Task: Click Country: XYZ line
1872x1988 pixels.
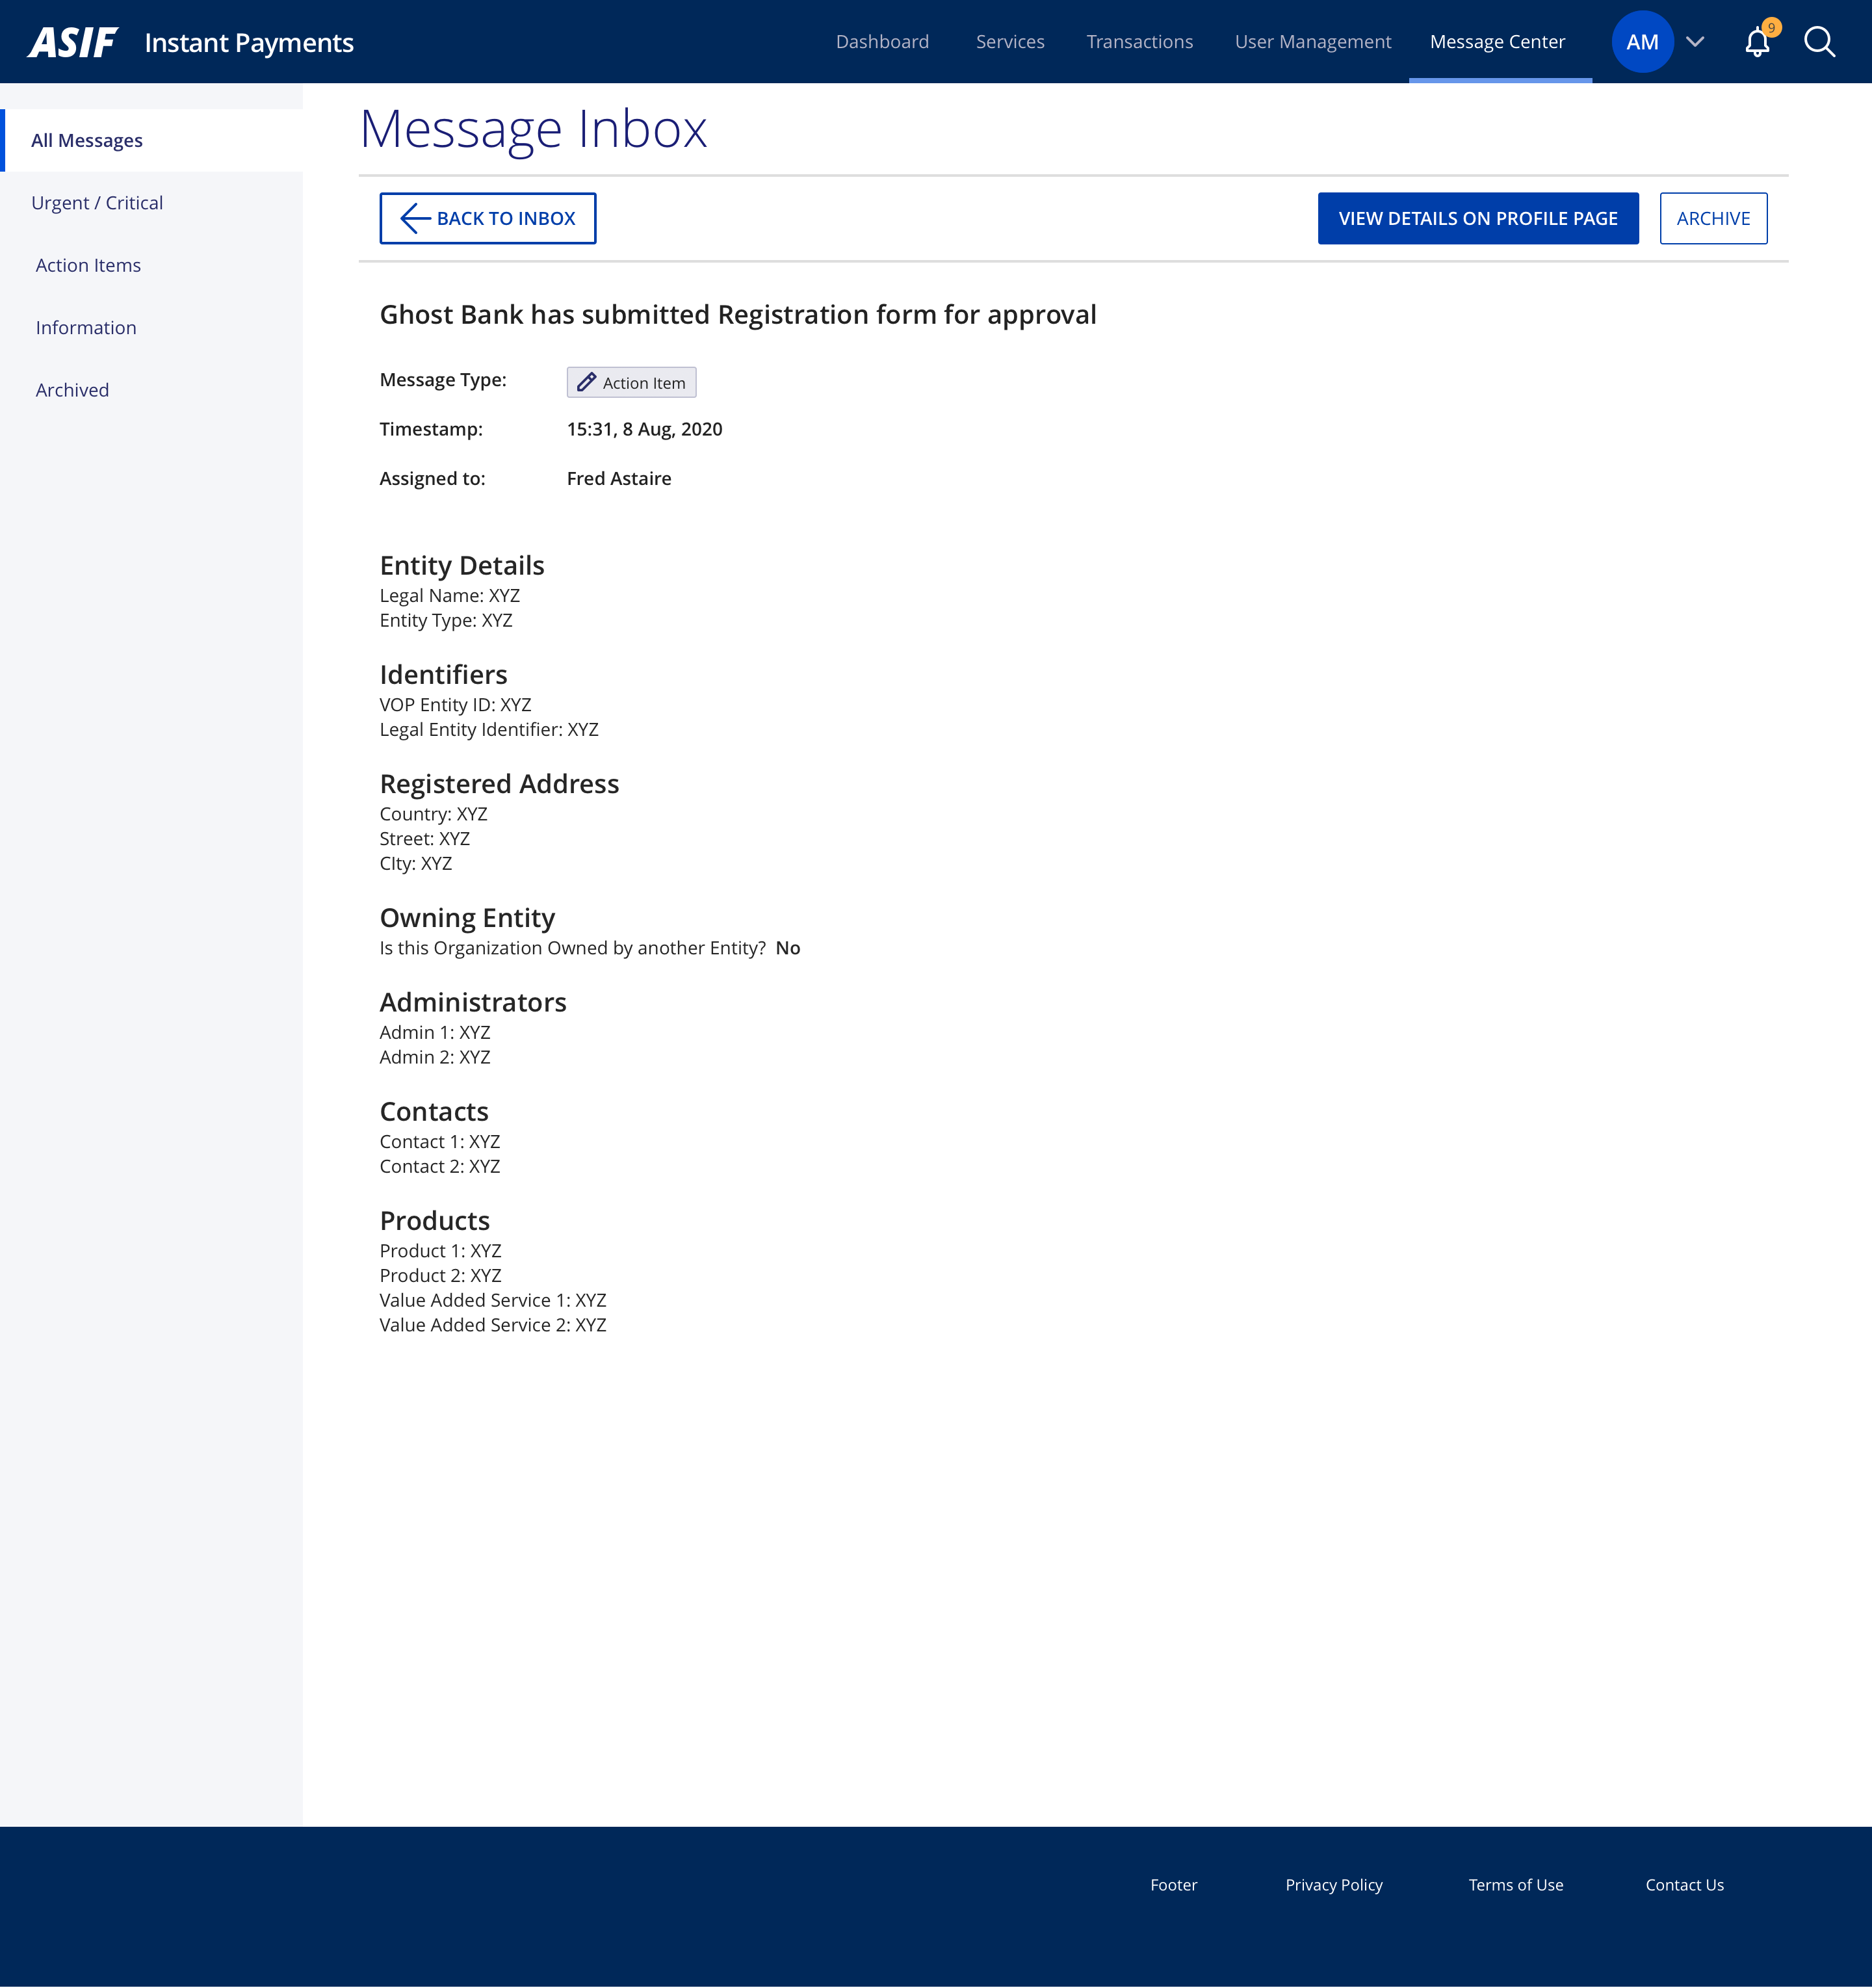Action: pos(433,814)
